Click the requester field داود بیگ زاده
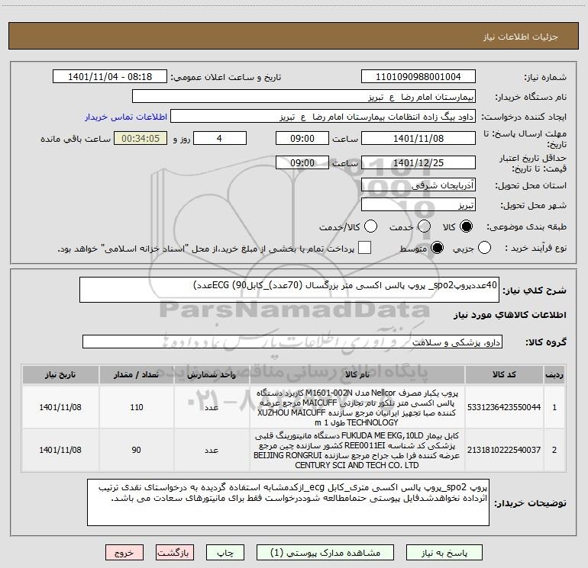Image resolution: width=588 pixels, height=568 pixels. click(x=323, y=117)
